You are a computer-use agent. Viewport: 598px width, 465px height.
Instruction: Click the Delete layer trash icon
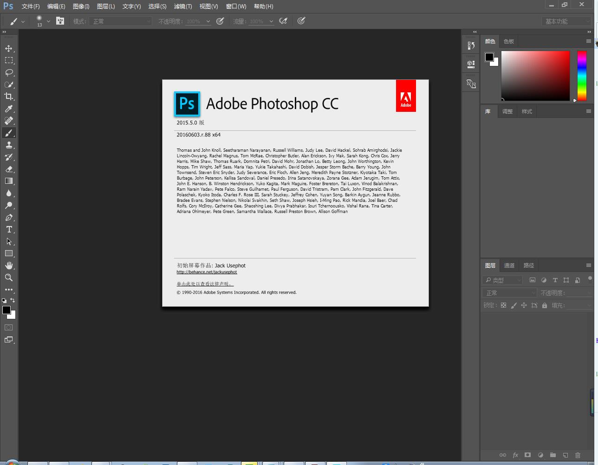tap(578, 455)
